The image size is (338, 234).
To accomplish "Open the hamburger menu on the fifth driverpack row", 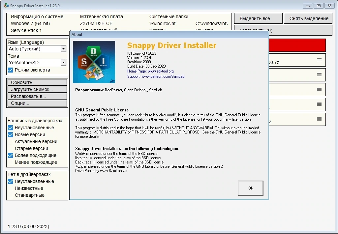I will pos(319,119).
